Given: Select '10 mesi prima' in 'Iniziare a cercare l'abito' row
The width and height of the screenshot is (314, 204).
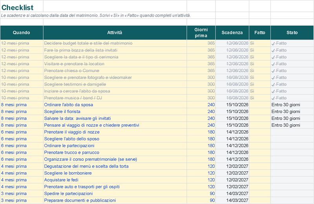Looking at the screenshot, I should [x=22, y=91].
